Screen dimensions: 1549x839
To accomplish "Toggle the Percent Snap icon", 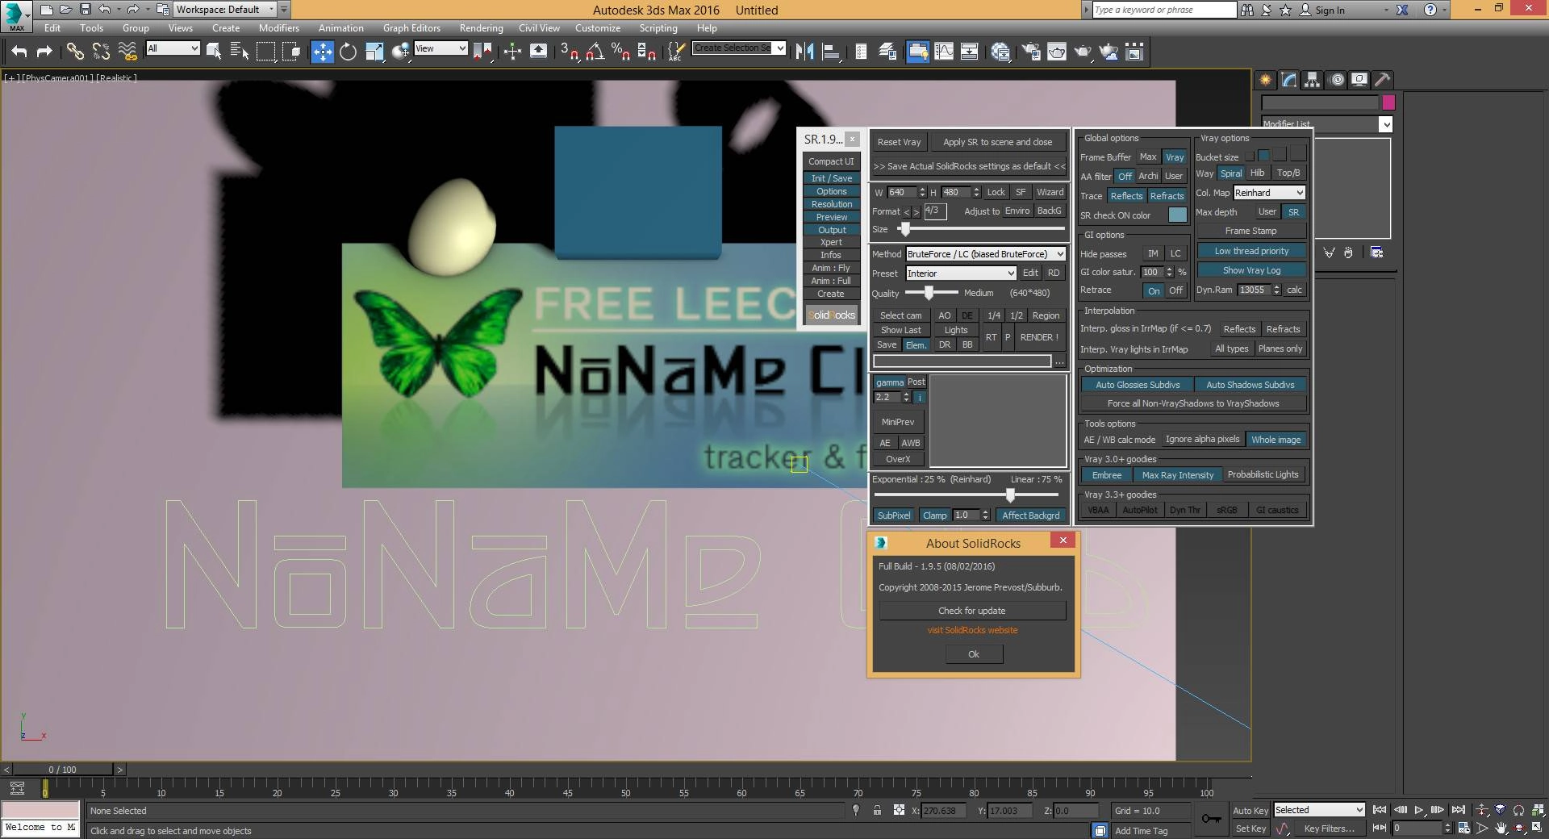I will click(x=620, y=52).
